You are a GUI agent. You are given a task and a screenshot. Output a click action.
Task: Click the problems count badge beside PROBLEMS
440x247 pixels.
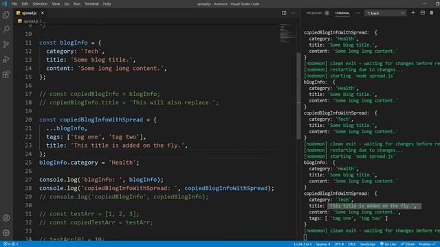point(327,13)
